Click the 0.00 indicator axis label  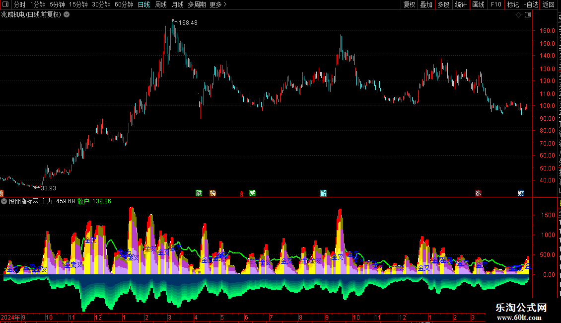pyautogui.click(x=549, y=275)
